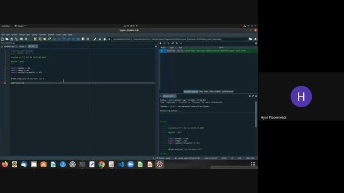Select the df DataFrame variable row
344x193 pixels.
[x=209, y=51]
